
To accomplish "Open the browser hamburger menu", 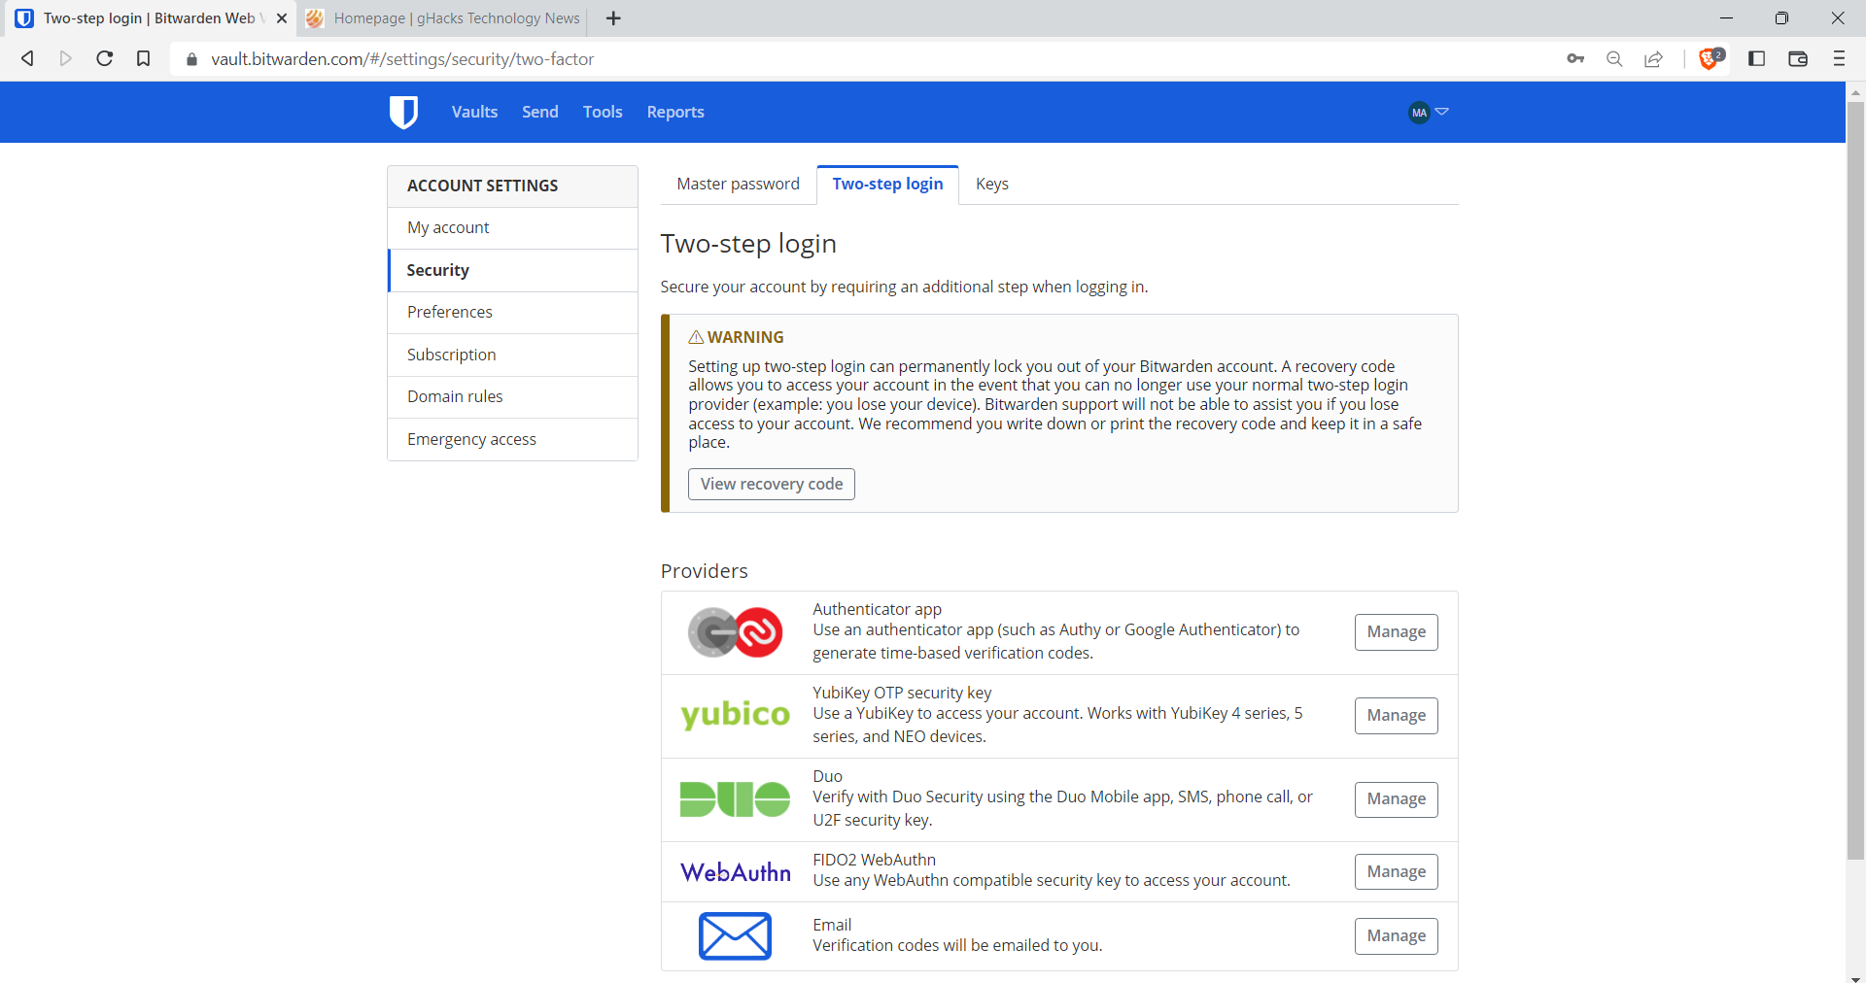I will (1839, 59).
